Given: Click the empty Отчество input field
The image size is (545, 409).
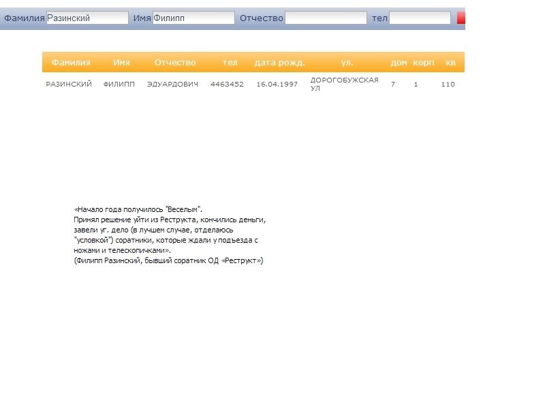Looking at the screenshot, I should [x=326, y=18].
